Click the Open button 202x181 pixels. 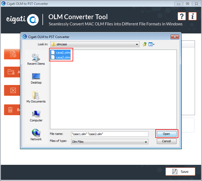(x=167, y=134)
